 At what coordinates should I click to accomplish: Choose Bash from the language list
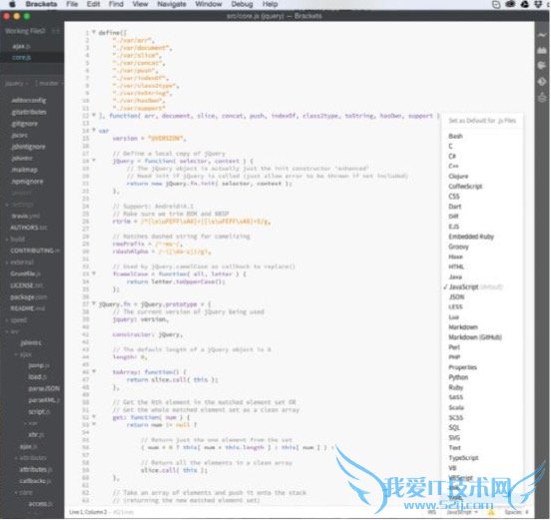click(455, 136)
